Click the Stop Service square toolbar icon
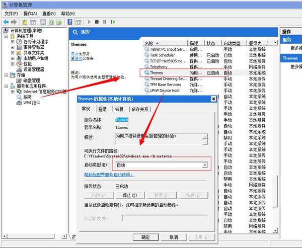 coord(97,22)
